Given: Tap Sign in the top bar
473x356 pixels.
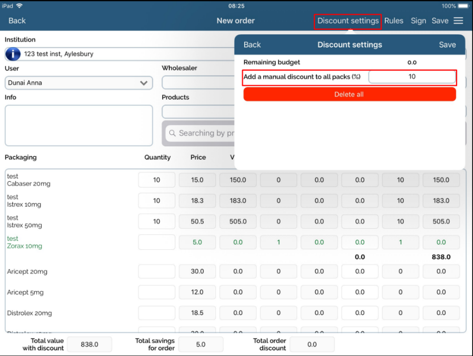Looking at the screenshot, I should (418, 21).
